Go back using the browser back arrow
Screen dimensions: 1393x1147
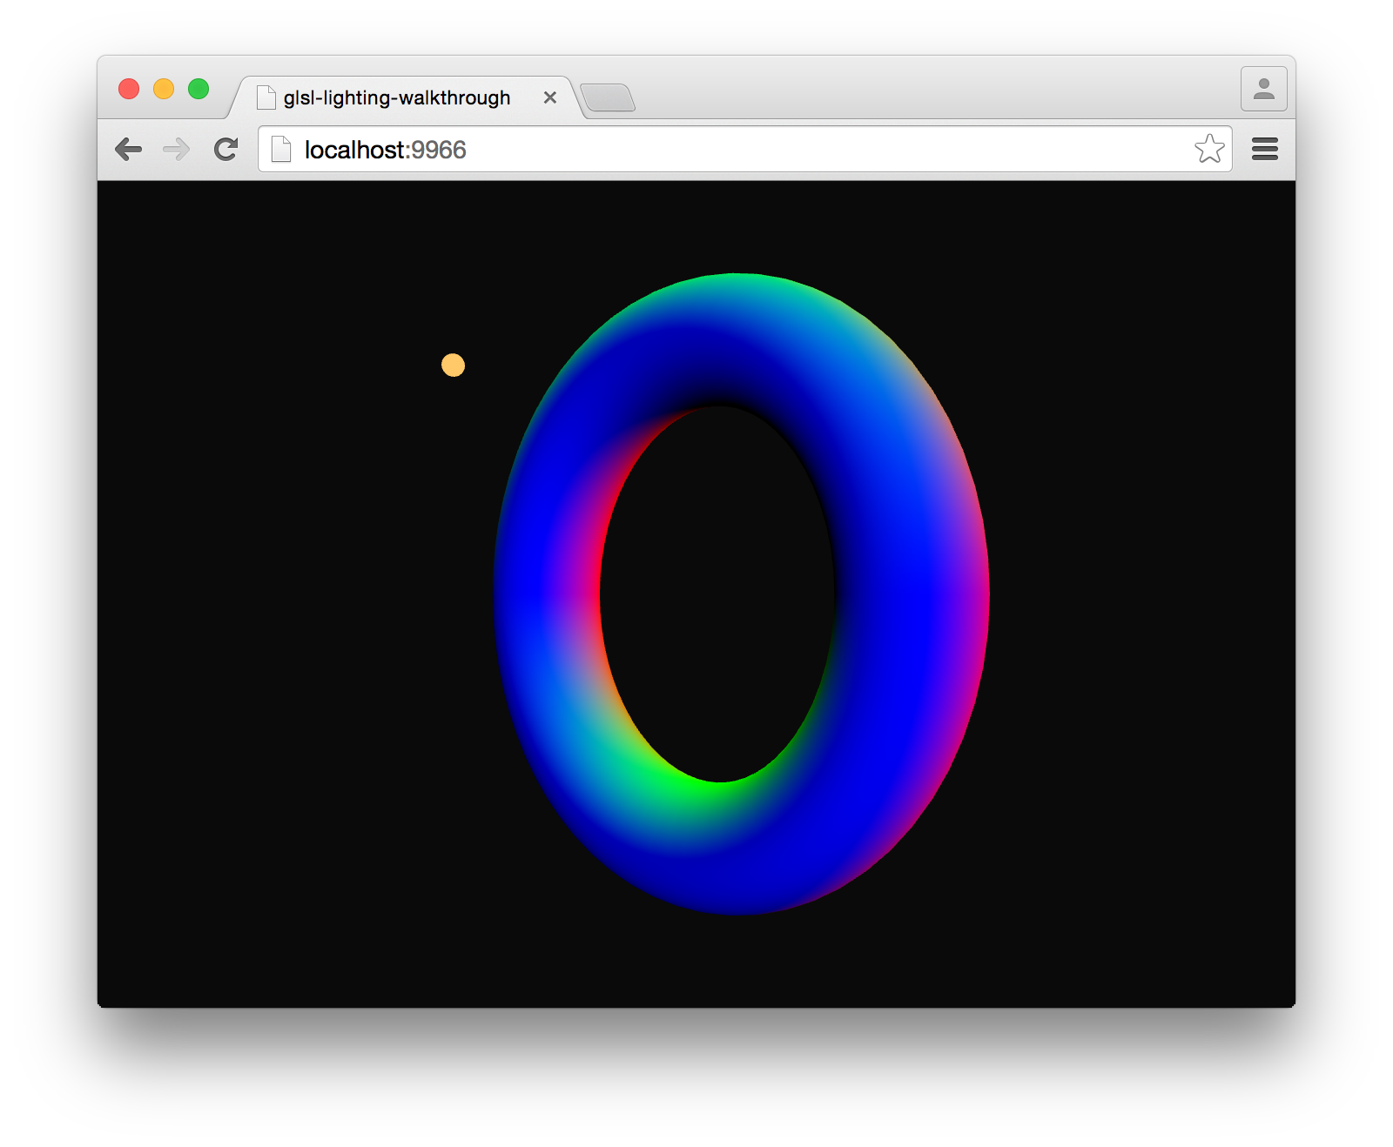[x=129, y=150]
